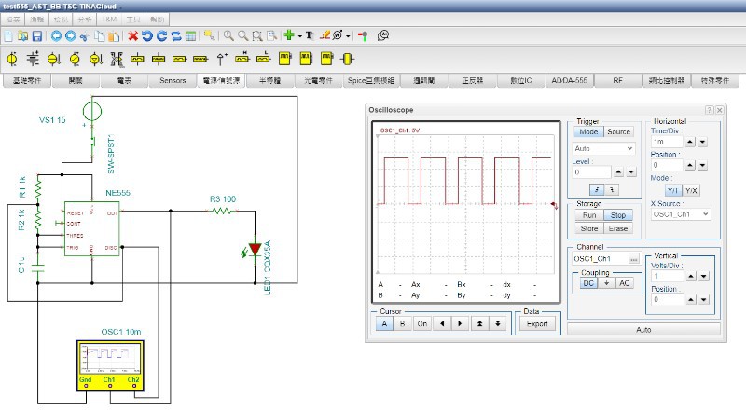746x410 pixels.
Task: Switch to the Sensors component tab
Action: [173, 81]
